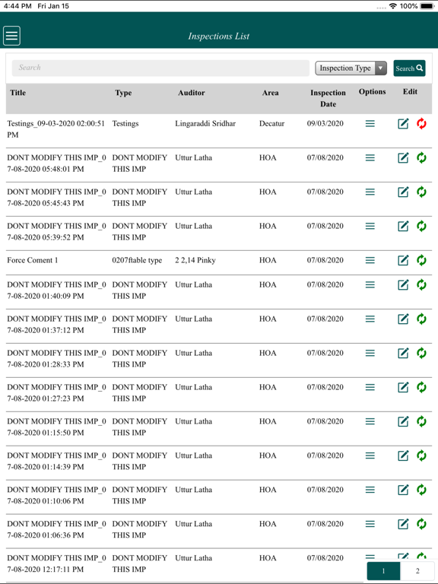438x584 pixels.
Task: Sync the inspection dated 01:10:06 PM
Action: coord(421,490)
